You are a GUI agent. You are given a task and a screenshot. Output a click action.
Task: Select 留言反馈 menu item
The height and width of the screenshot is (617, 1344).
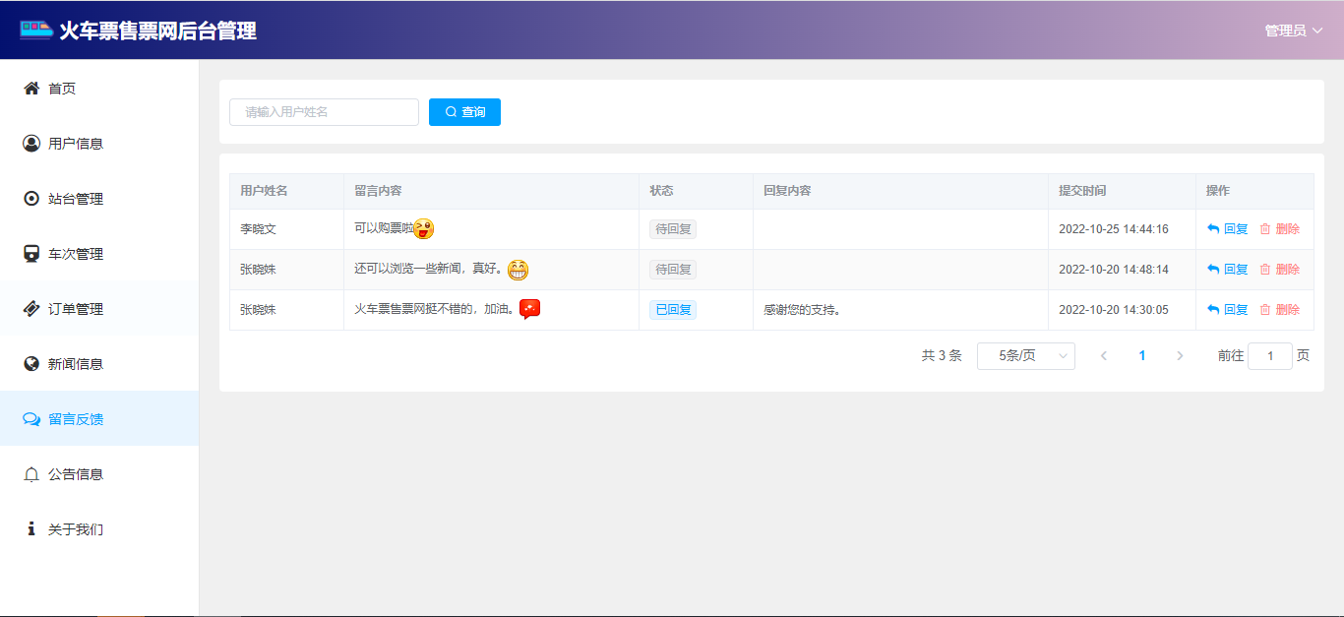(99, 419)
